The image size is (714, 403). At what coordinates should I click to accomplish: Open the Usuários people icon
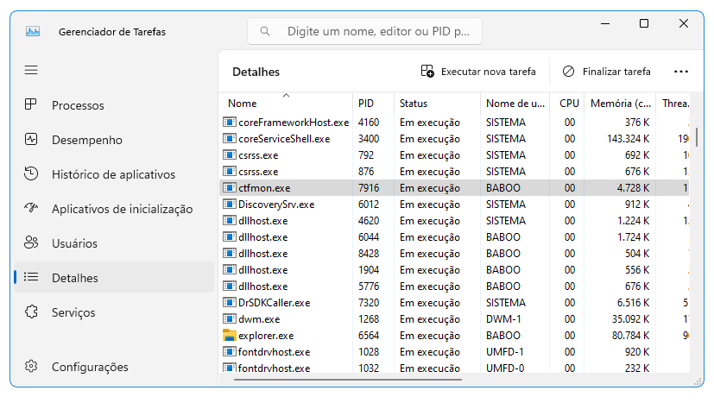click(31, 242)
